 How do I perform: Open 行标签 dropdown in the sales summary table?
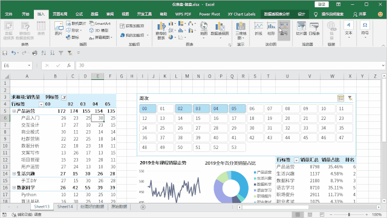296,160
